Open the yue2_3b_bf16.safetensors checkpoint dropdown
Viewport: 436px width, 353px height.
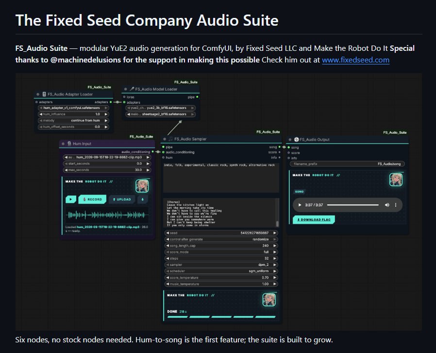coord(160,107)
